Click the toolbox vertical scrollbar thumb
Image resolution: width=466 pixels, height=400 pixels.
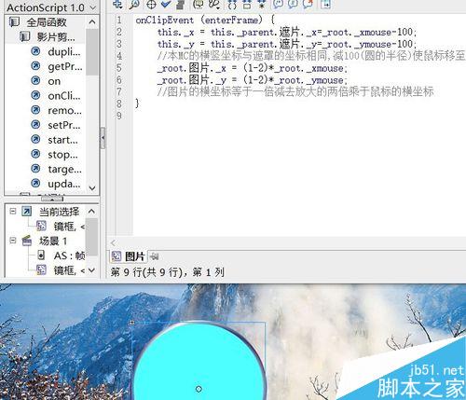pos(92,52)
